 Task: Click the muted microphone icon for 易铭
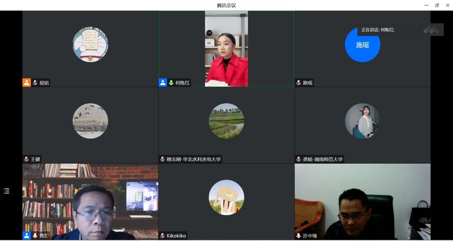35,83
